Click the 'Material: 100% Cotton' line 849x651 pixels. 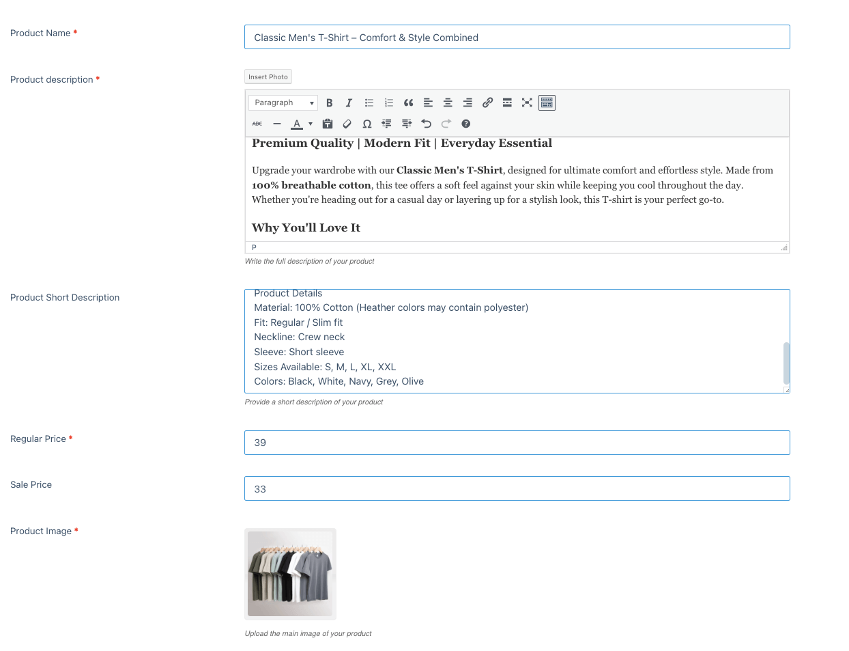tap(391, 307)
